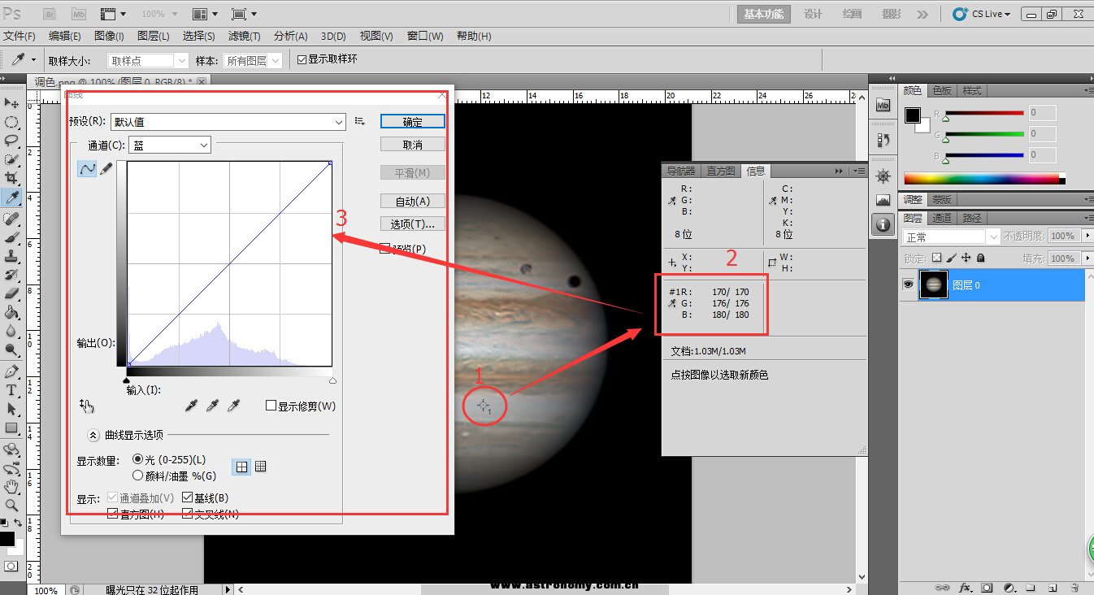
Task: Choose the curve point editing mode icon
Action: 86,168
